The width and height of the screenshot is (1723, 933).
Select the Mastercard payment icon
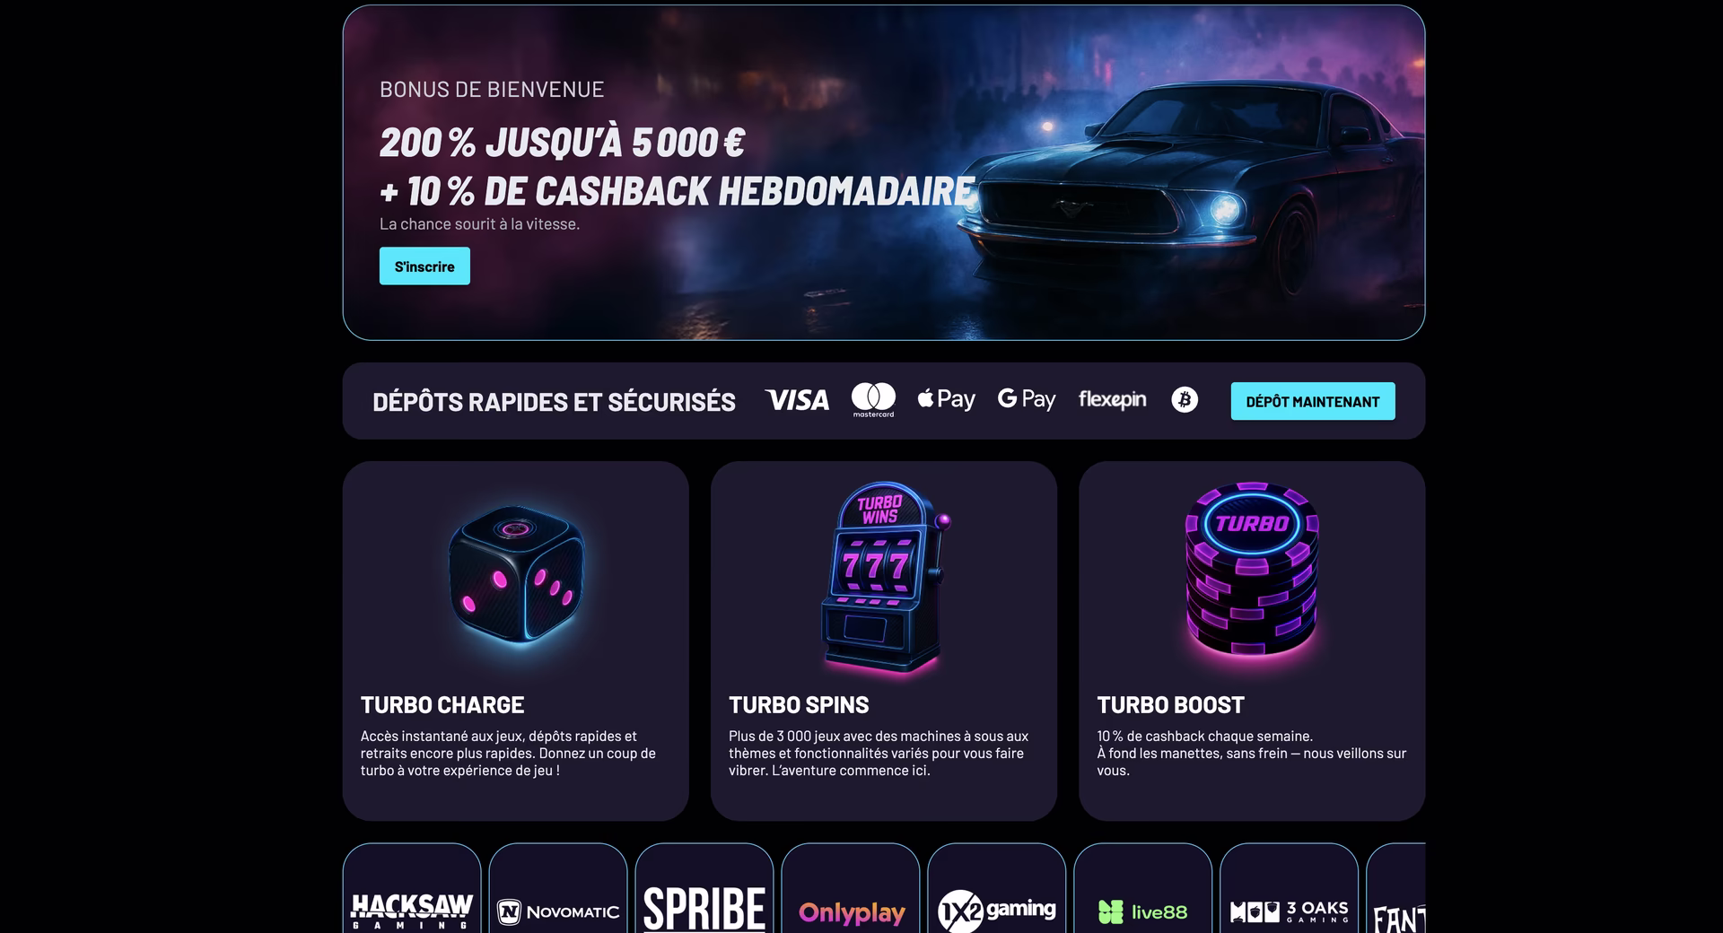[x=873, y=400]
